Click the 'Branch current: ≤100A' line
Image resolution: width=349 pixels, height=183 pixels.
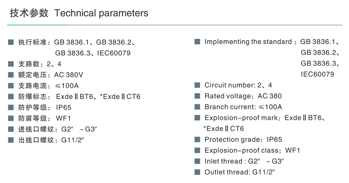pos(243,107)
